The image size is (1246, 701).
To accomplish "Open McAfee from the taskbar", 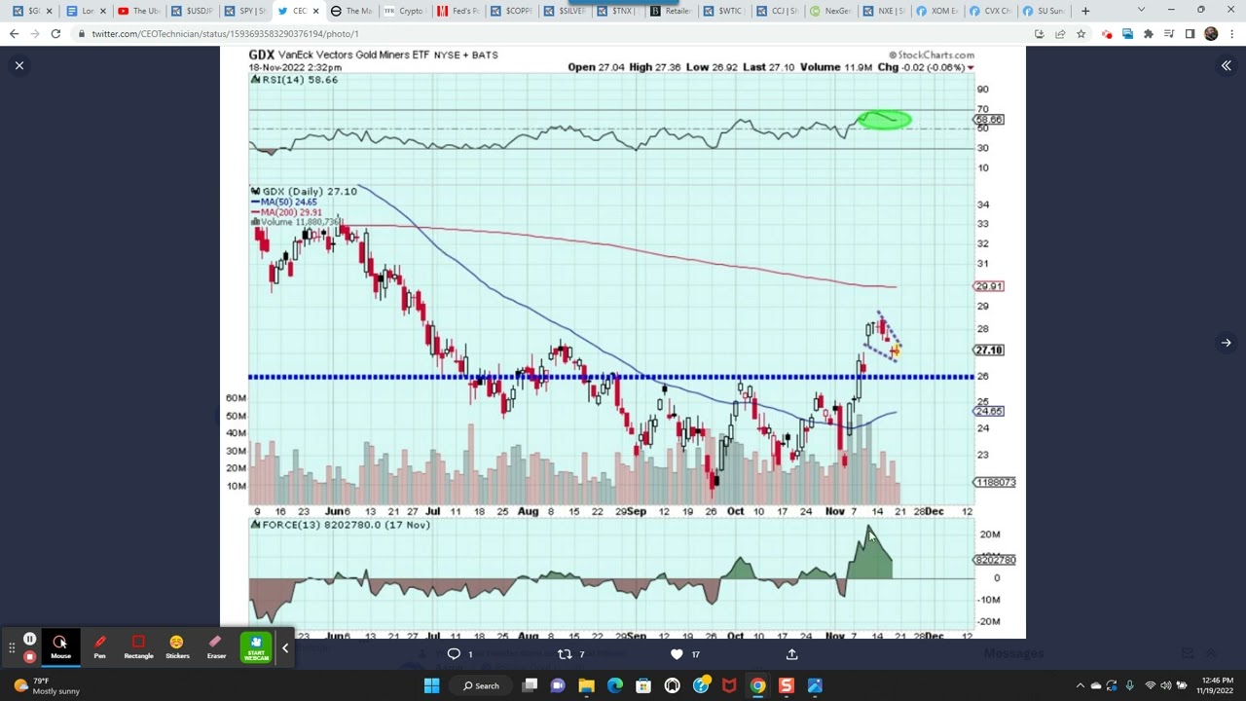I will coord(729,685).
